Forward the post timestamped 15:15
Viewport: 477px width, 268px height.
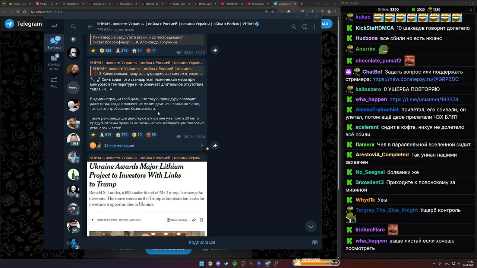(215, 50)
